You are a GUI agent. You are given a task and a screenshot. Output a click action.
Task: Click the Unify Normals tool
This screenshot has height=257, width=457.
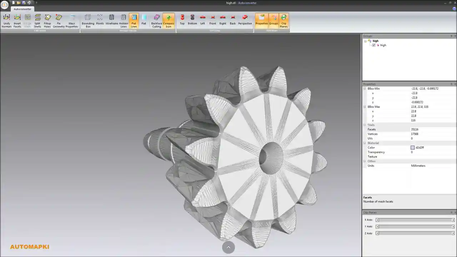coord(6,21)
